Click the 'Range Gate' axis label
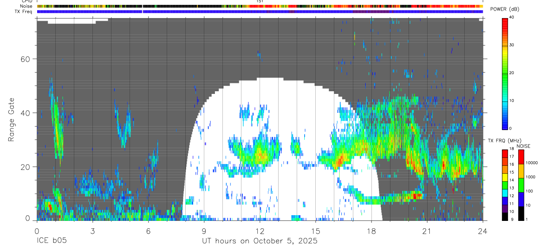The width and height of the screenshot is (543, 250). tap(11, 119)
